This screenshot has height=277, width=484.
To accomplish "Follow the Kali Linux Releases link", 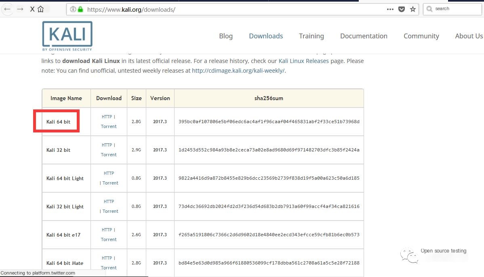I will 303,61.
